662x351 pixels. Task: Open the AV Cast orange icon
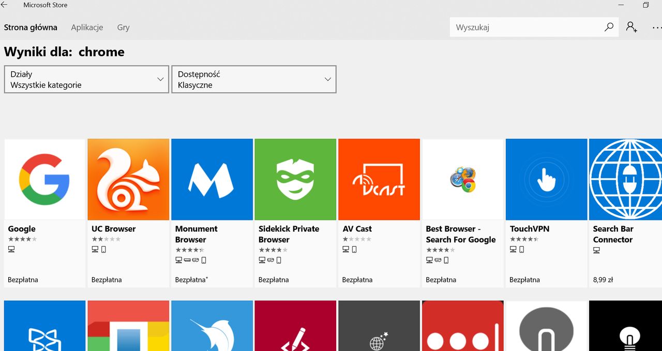tap(379, 180)
